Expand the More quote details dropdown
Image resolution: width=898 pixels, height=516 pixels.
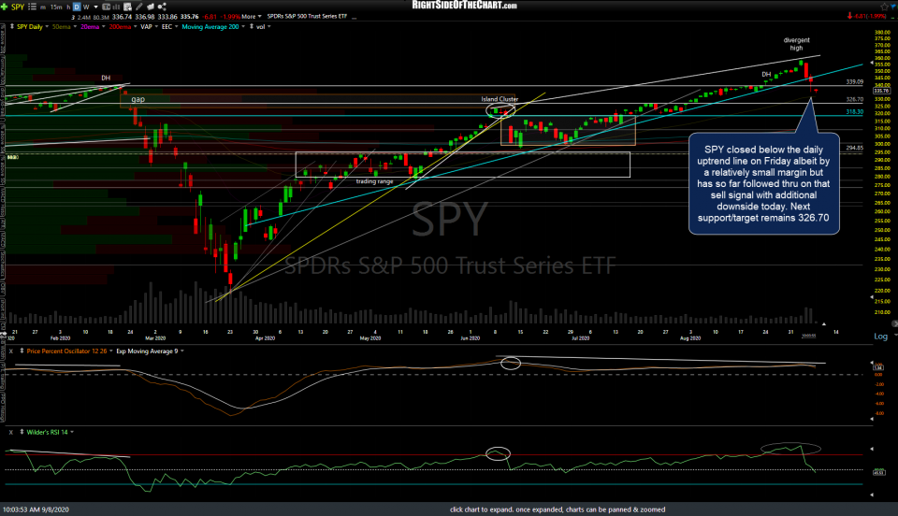(252, 17)
